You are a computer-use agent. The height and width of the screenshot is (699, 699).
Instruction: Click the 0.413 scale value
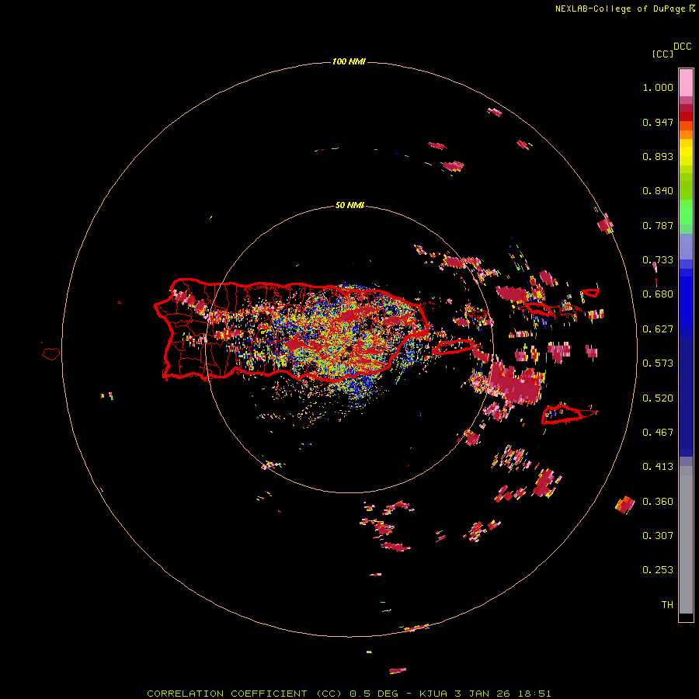click(x=658, y=467)
